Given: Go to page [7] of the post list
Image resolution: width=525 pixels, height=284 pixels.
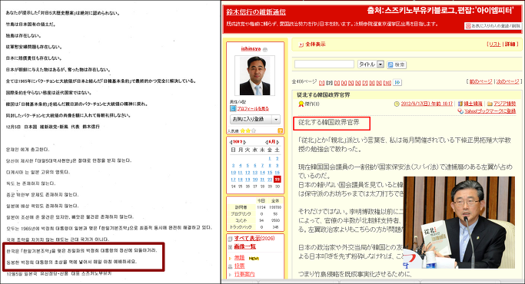Looking at the screenshot, I should (365, 83).
